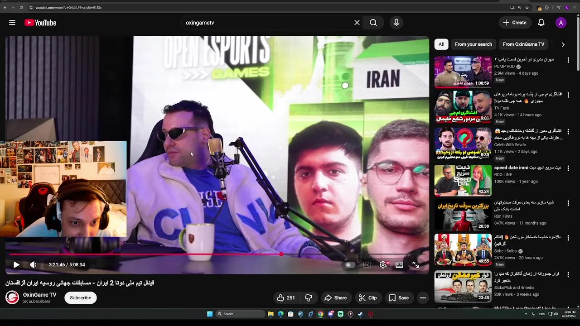Click the magnifier search button
The image size is (580, 326).
coord(373,23)
